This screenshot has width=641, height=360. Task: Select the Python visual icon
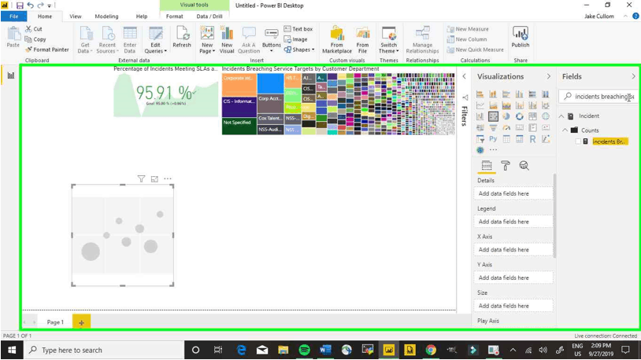click(x=493, y=139)
